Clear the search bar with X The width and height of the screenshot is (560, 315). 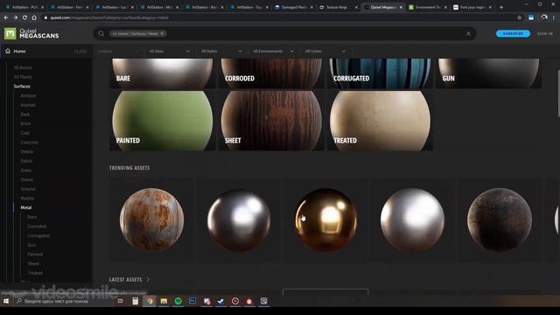tap(468, 33)
